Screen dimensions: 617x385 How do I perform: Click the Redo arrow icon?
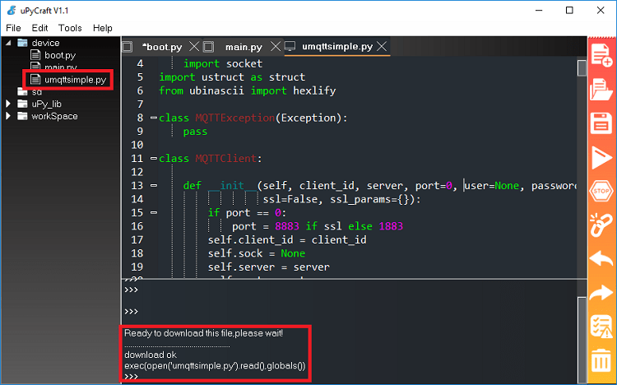click(601, 291)
